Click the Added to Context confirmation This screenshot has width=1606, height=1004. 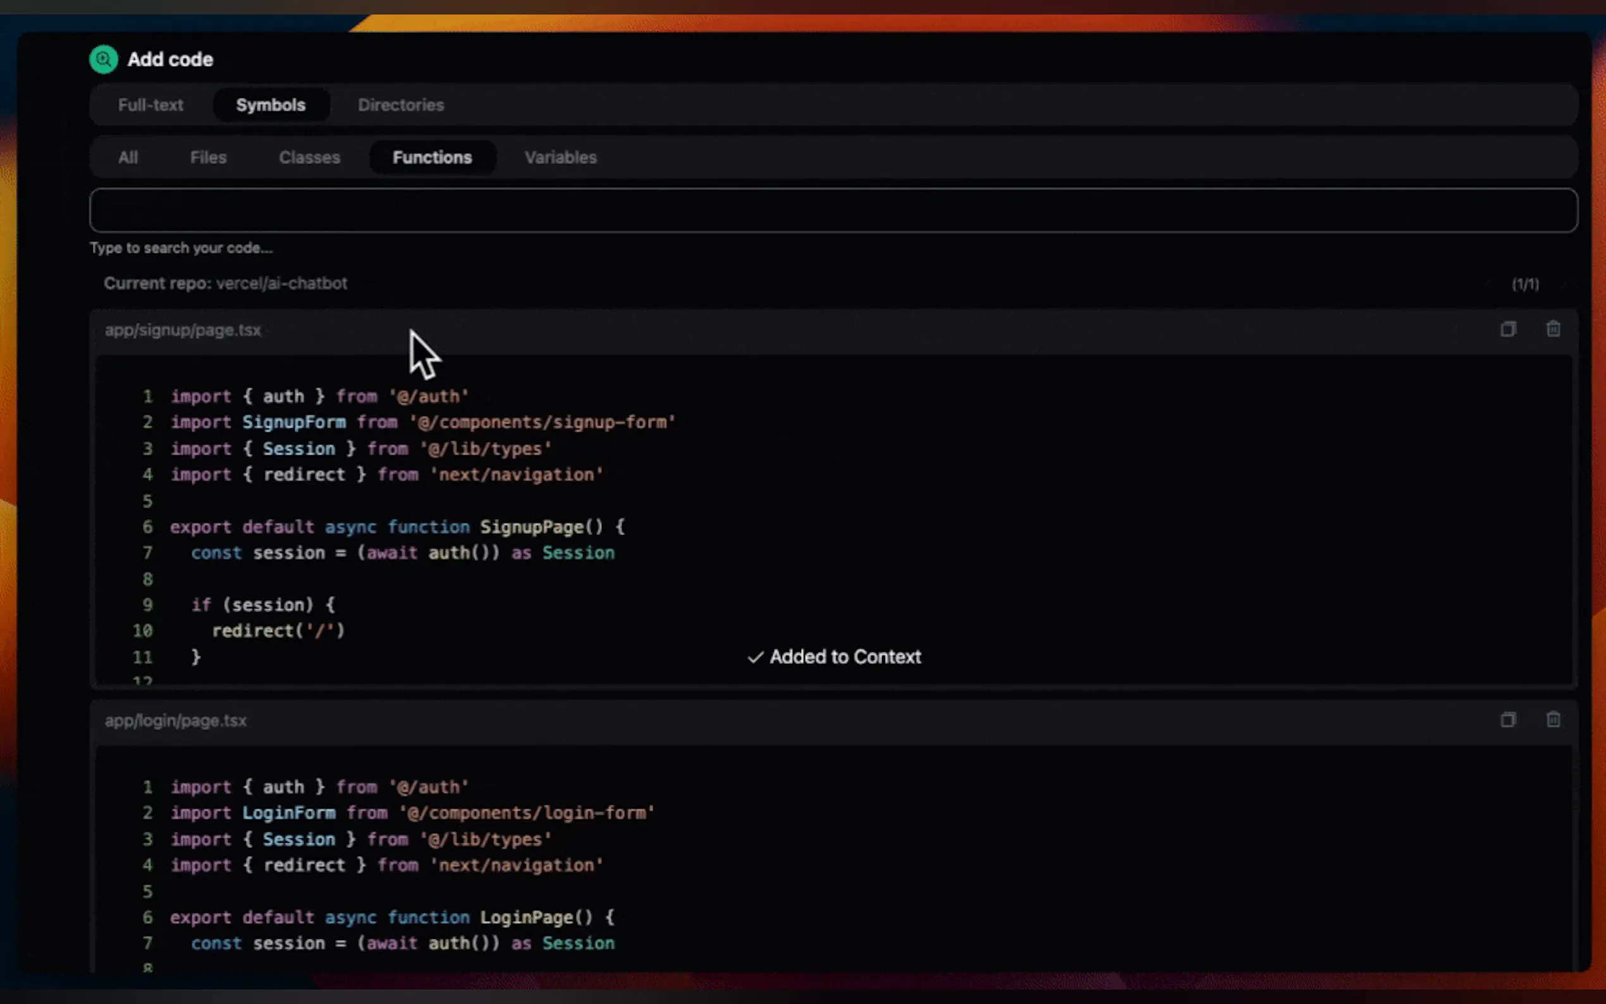point(835,658)
